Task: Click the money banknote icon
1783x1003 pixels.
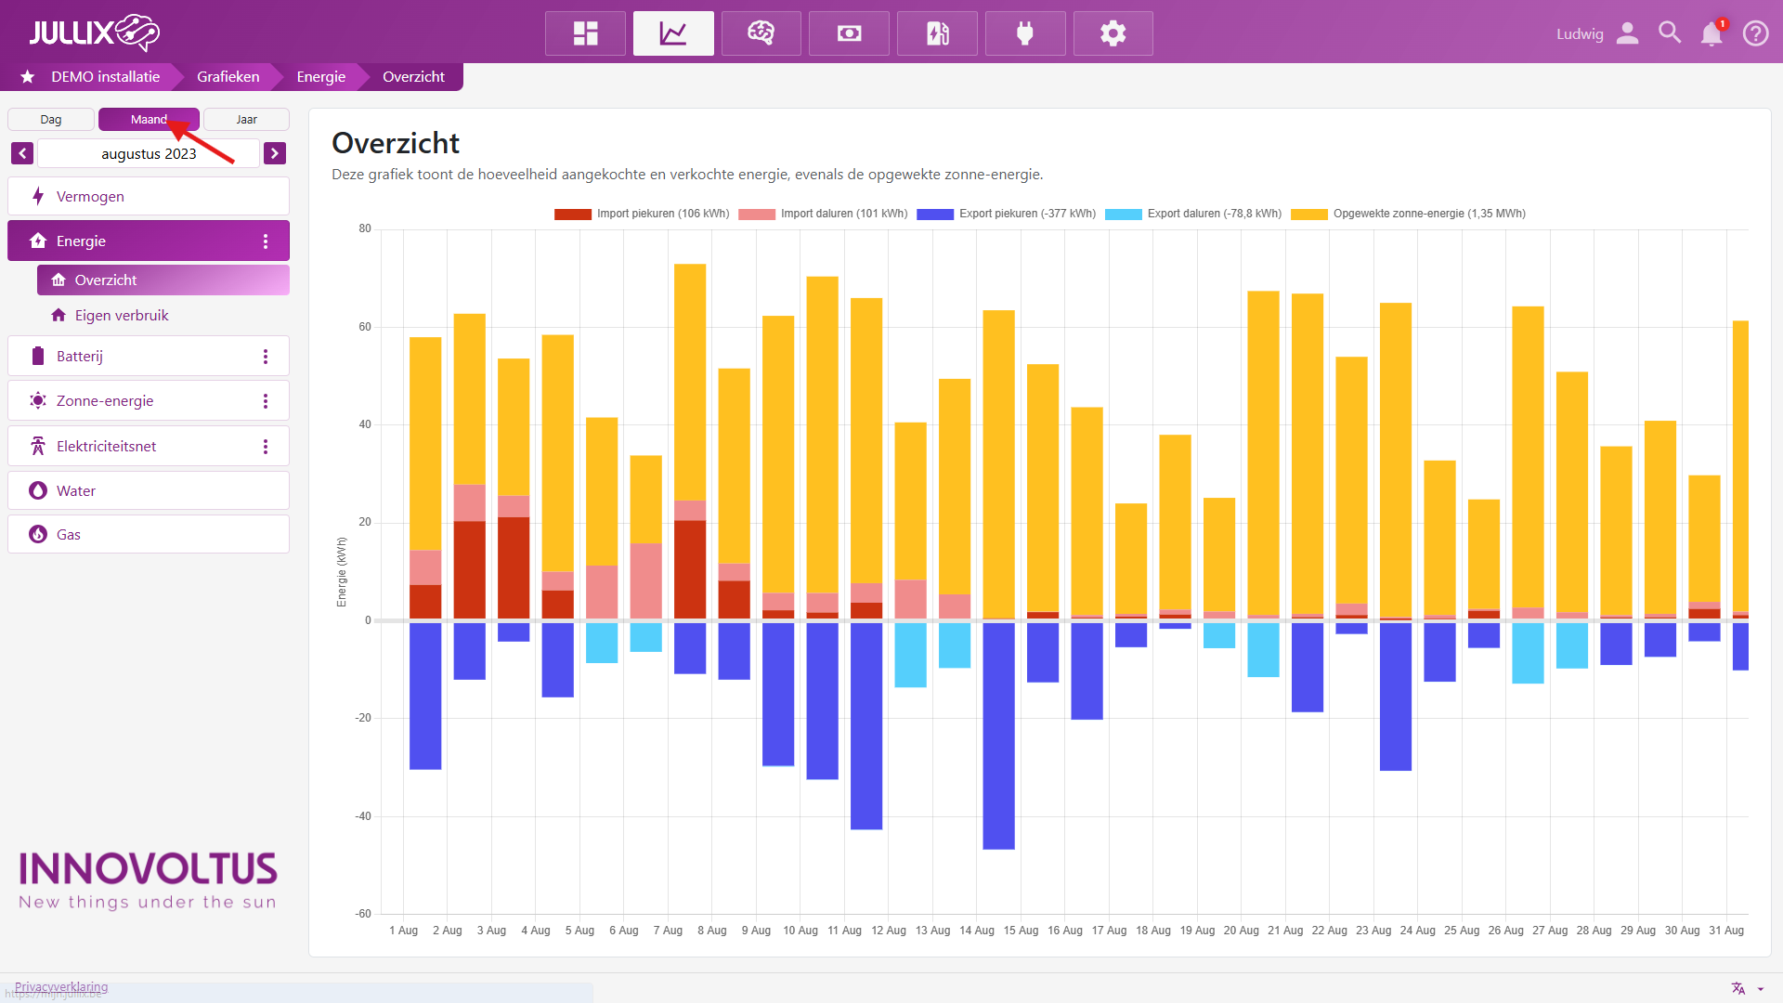Action: coord(849,33)
